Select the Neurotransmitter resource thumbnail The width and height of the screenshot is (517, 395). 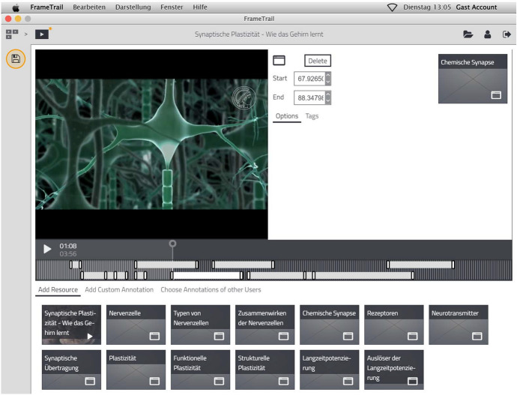[459, 325]
